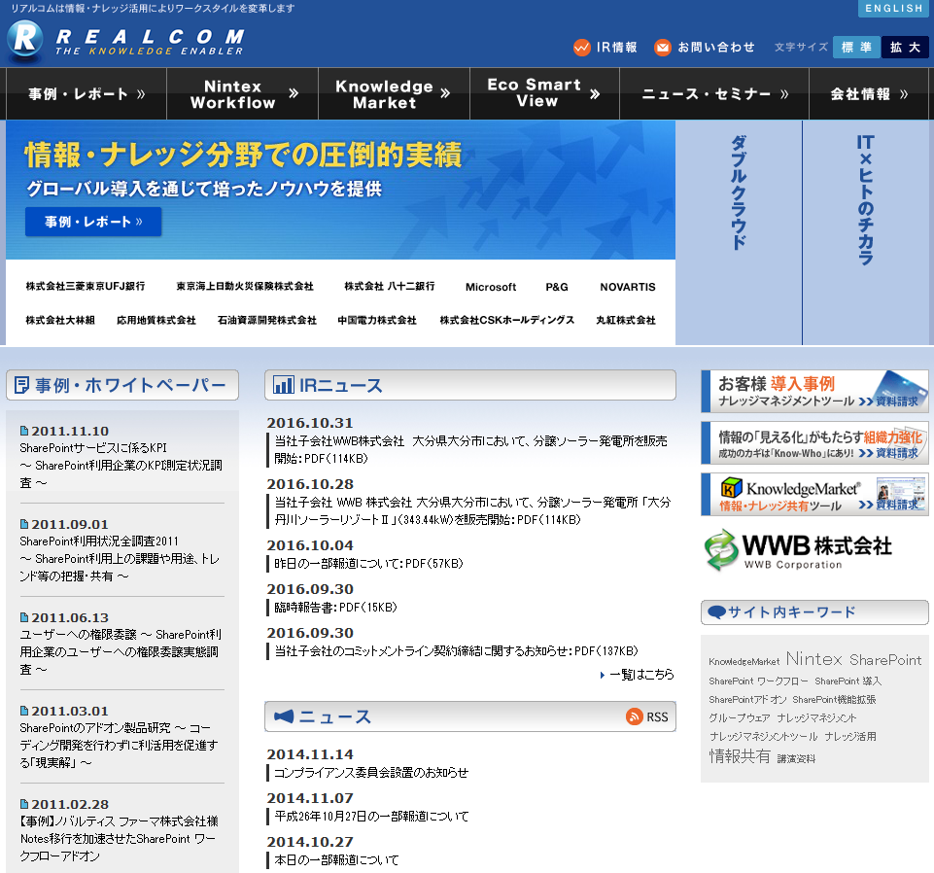Click bar chart icon in IRニュース header
This screenshot has height=873, width=934.
pos(284,385)
